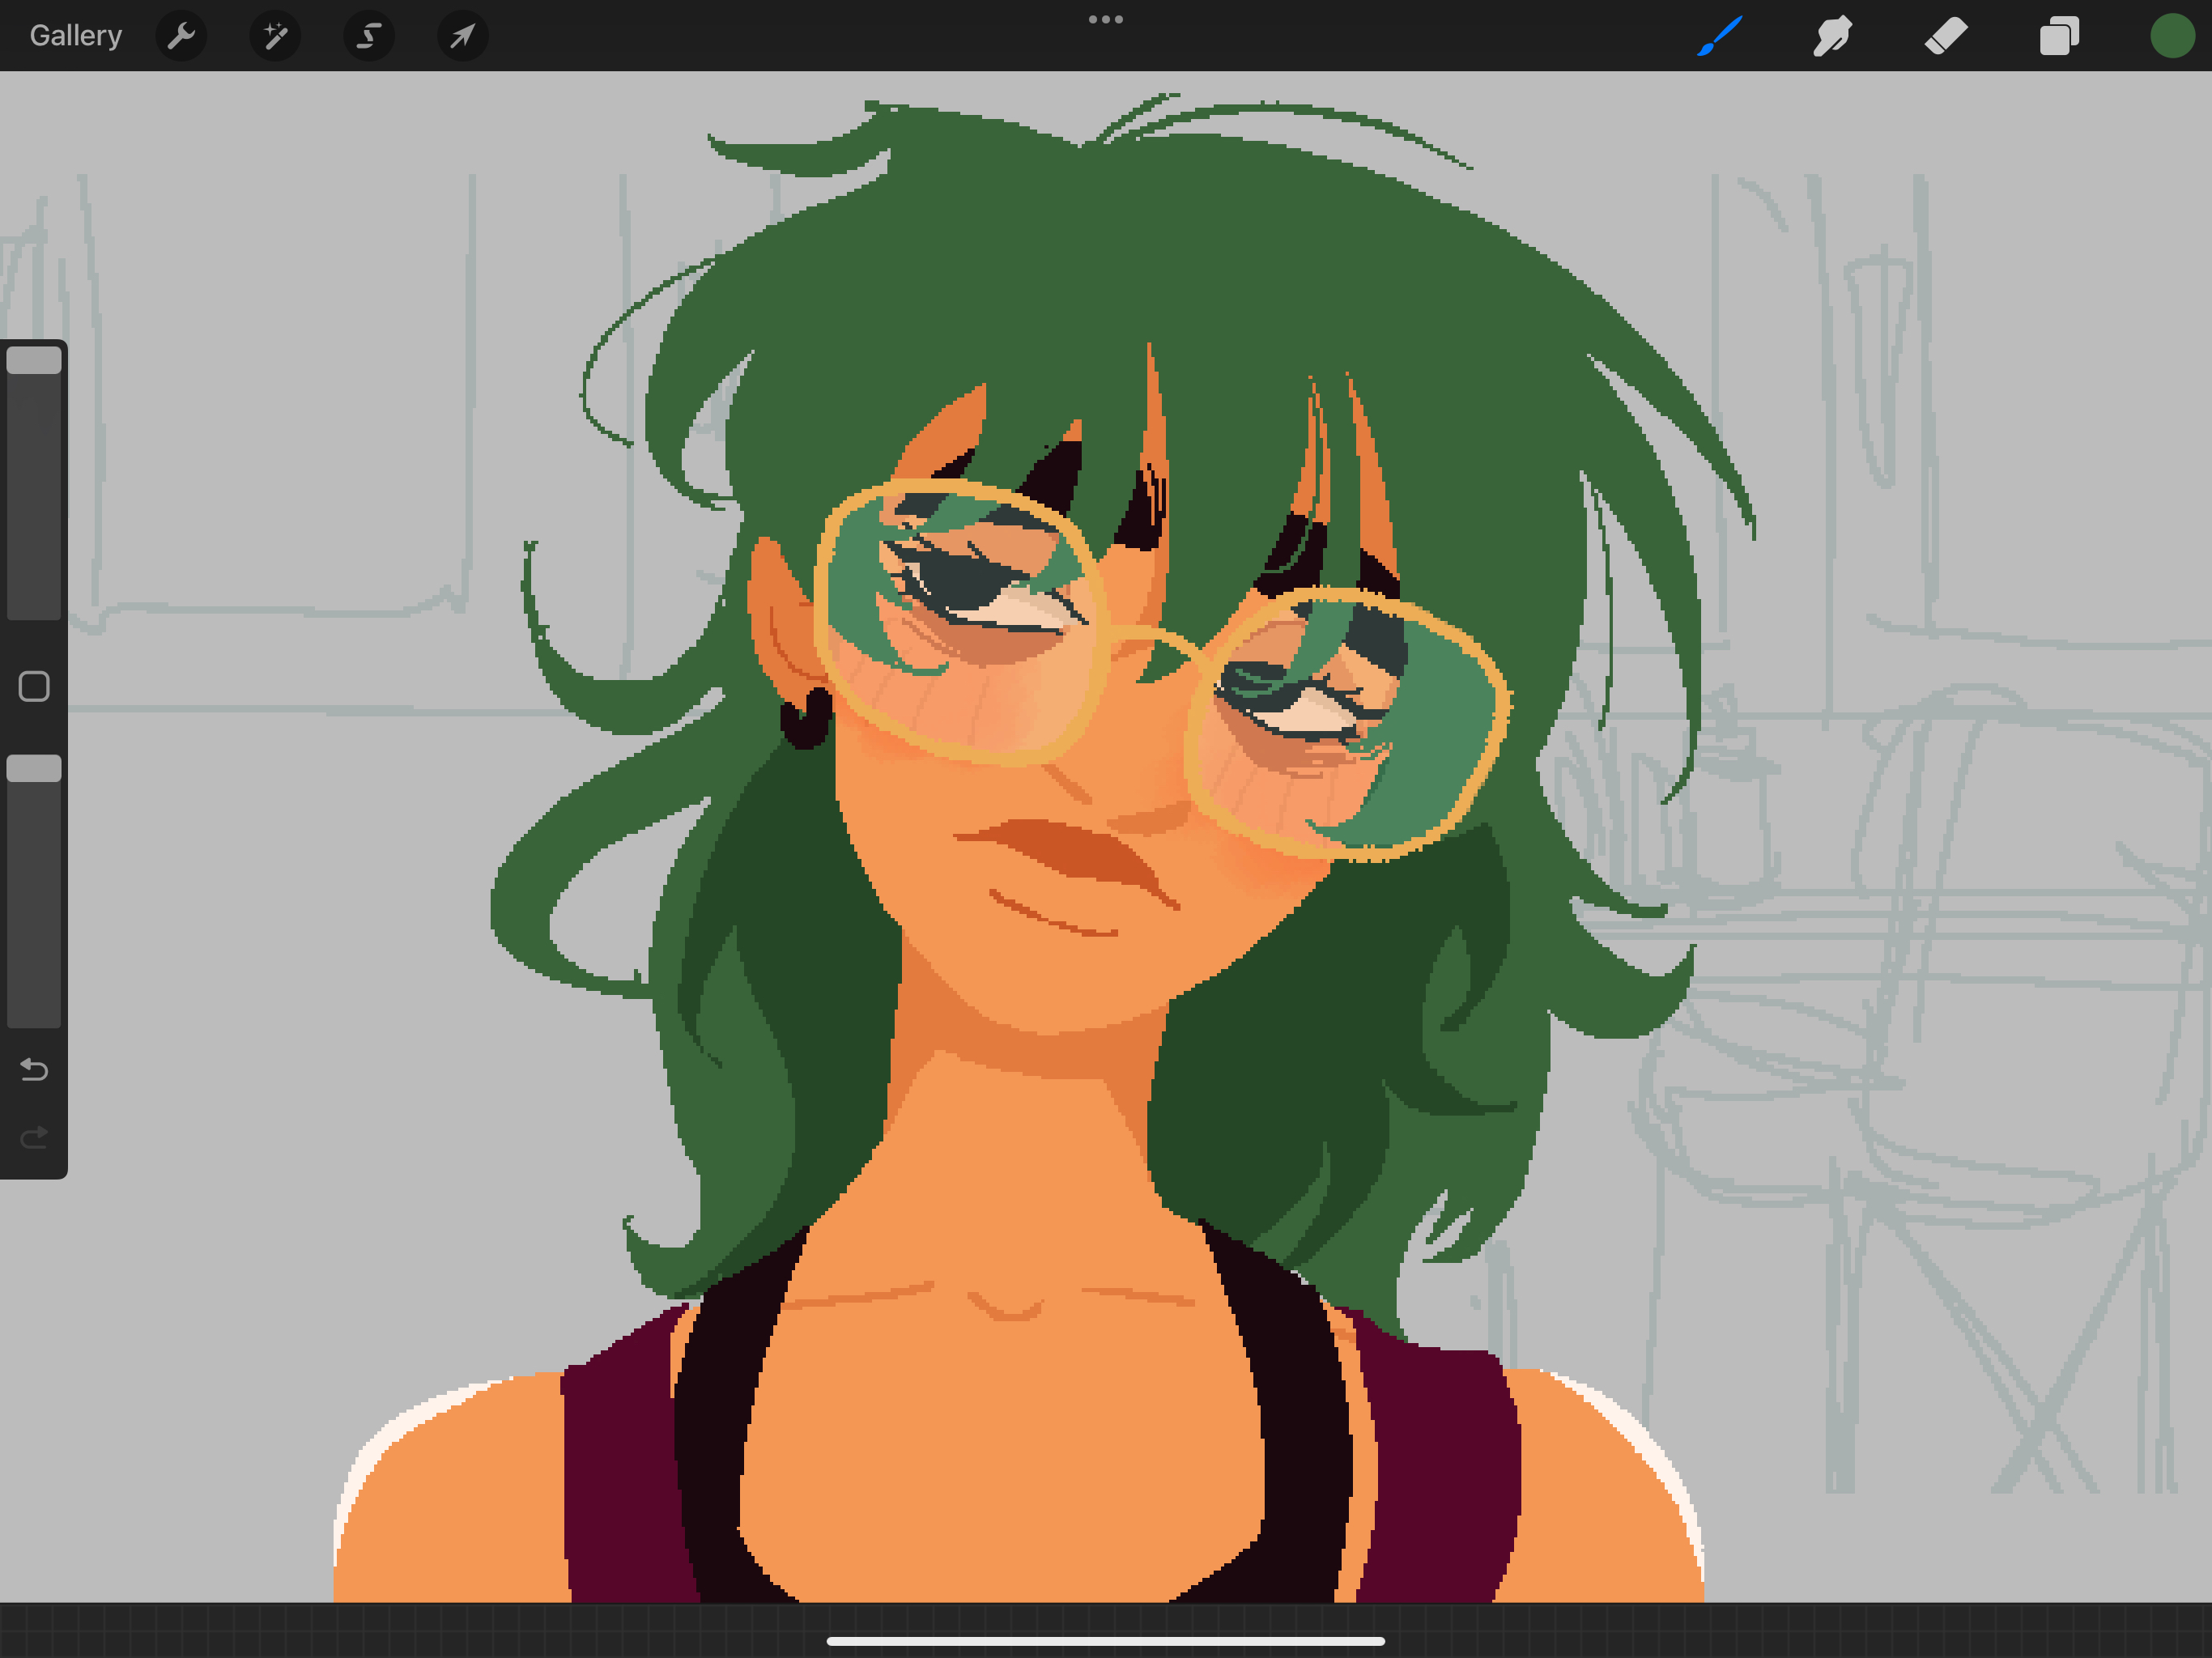The width and height of the screenshot is (2212, 1658).
Task: Open the Layers panel
Action: (2059, 37)
